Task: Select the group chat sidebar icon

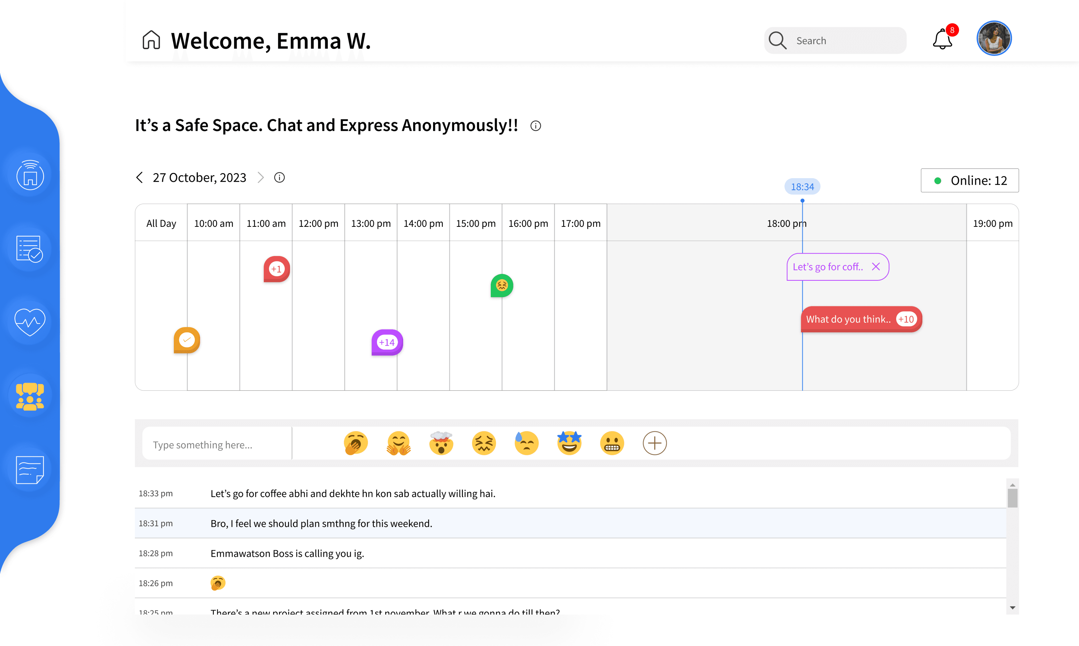Action: (x=30, y=396)
